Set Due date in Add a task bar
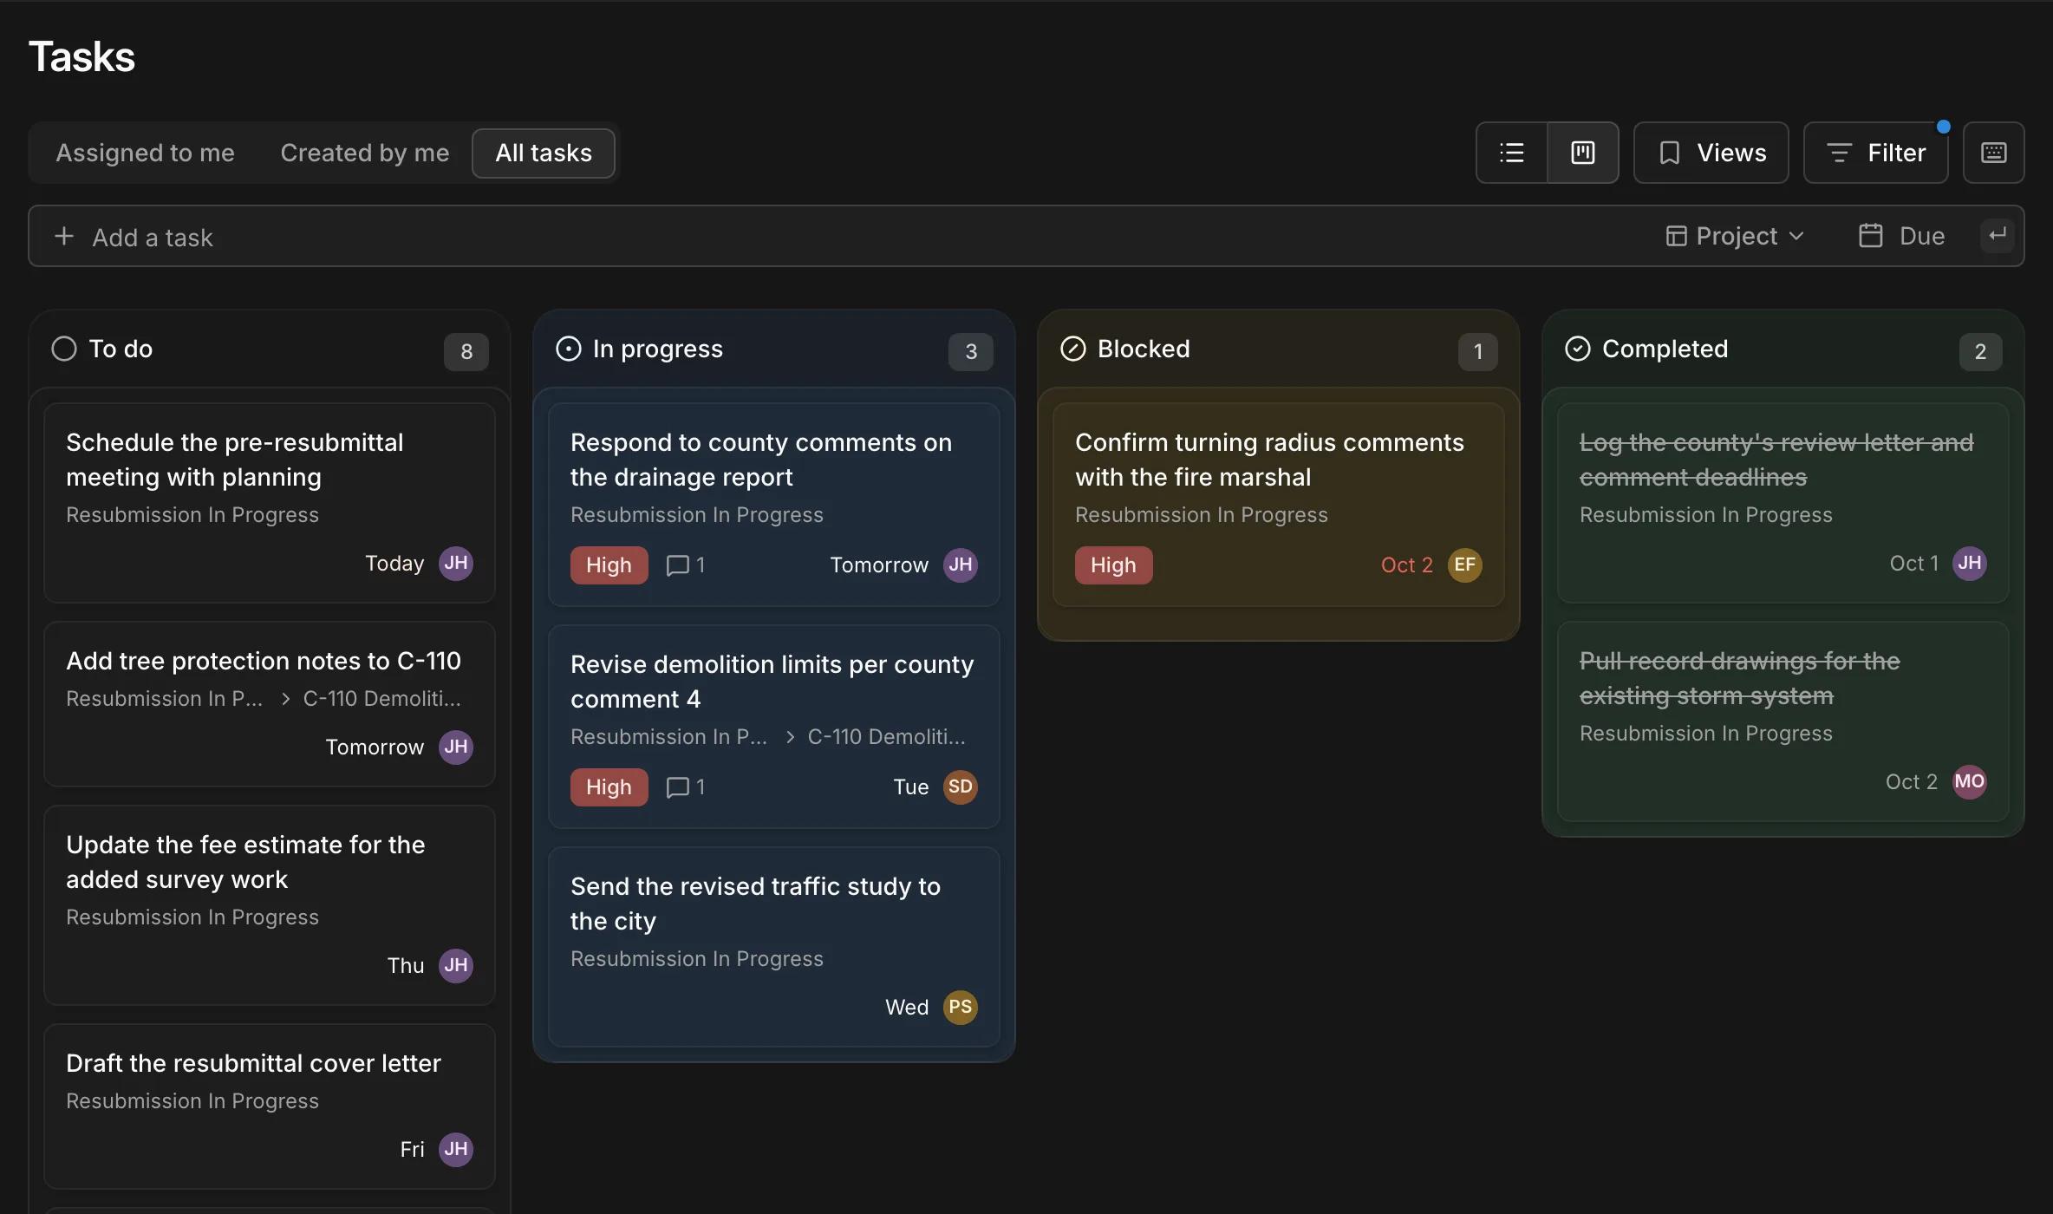Screen dimensions: 2053x1214 1902,236
